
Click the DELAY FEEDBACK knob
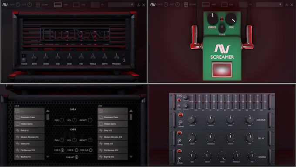[x=211, y=138]
